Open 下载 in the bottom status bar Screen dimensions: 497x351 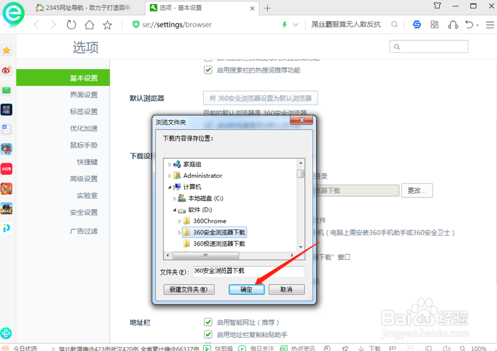370,348
